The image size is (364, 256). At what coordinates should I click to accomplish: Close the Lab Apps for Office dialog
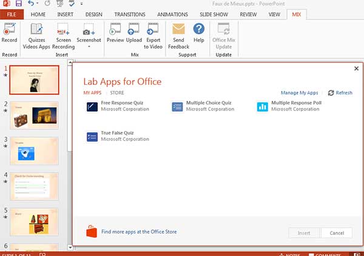tap(356, 69)
